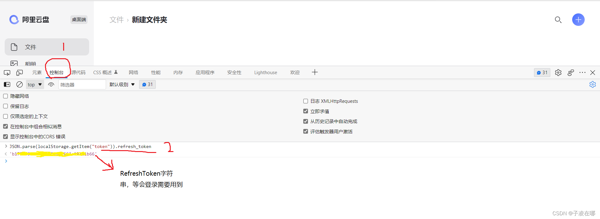Screen dimensions: 600x219
Task: Select the 文件 sidebar item
Action: coord(47,47)
